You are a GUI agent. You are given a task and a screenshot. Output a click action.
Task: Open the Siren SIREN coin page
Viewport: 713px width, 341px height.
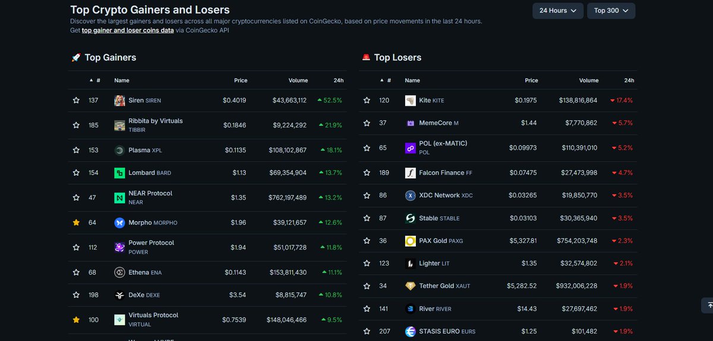145,100
